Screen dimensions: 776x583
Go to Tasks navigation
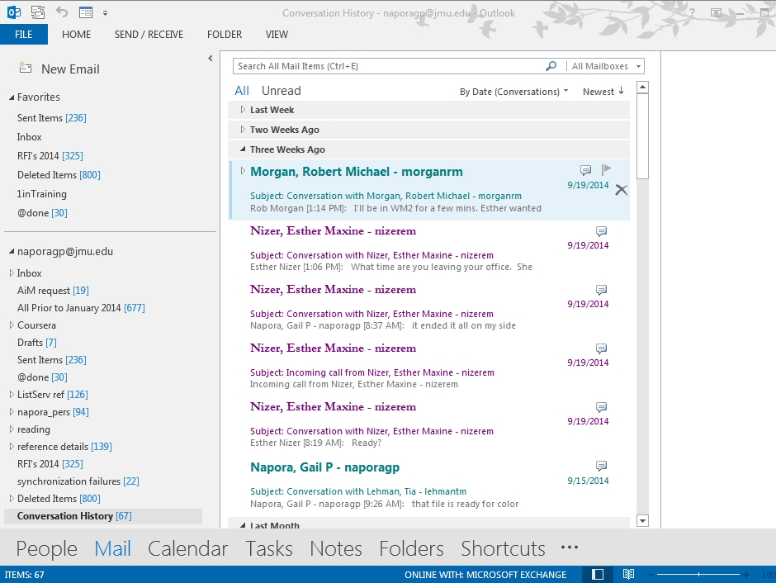269,548
